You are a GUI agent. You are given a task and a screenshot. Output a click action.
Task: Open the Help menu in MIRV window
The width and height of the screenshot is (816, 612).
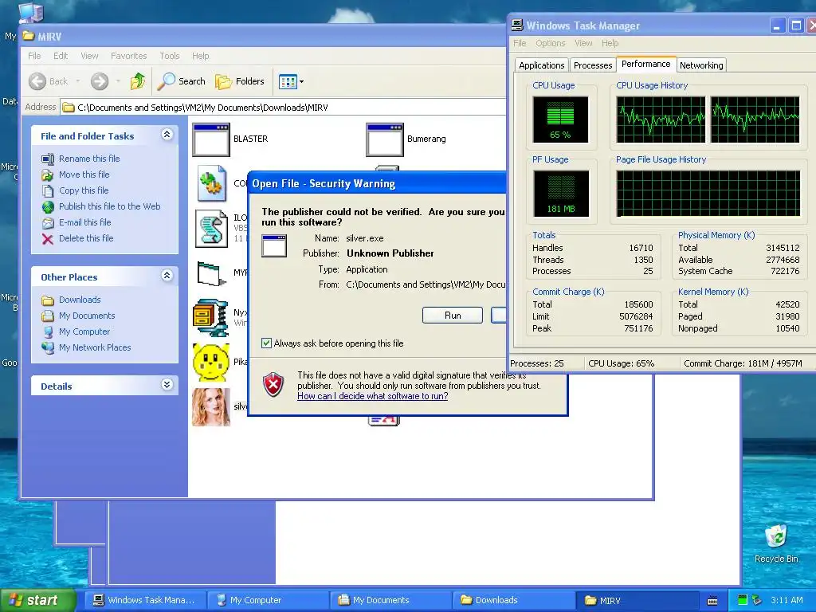[200, 56]
